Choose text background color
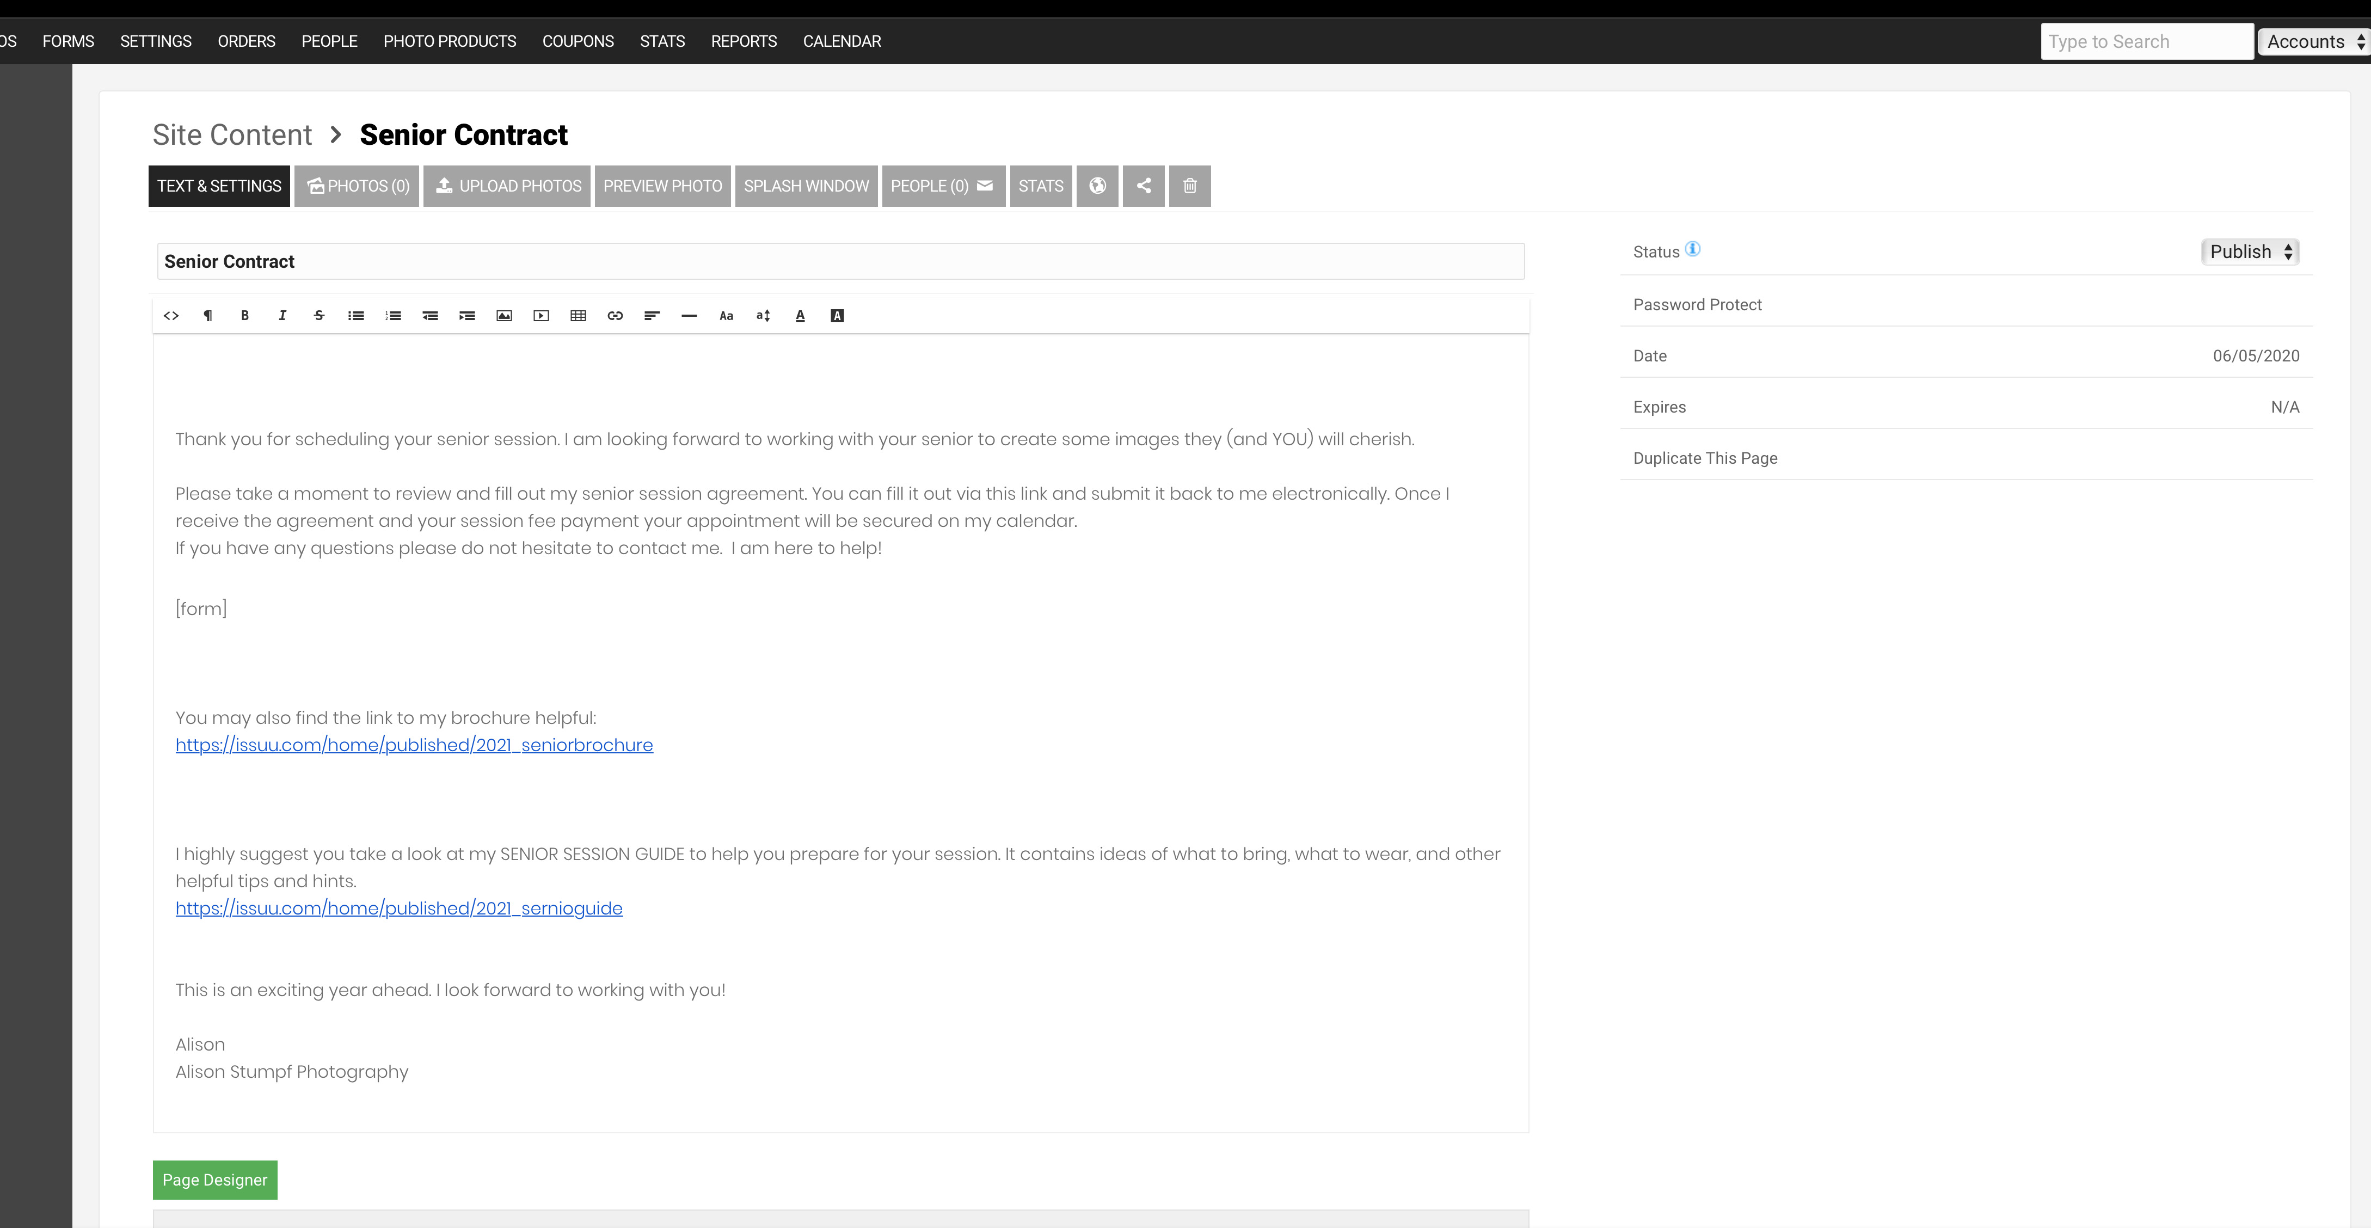 pos(837,316)
